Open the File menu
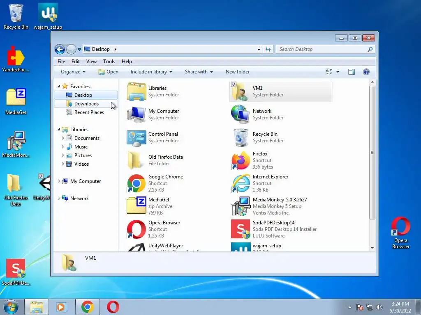Screen dimensions: 421x315 (61, 62)
